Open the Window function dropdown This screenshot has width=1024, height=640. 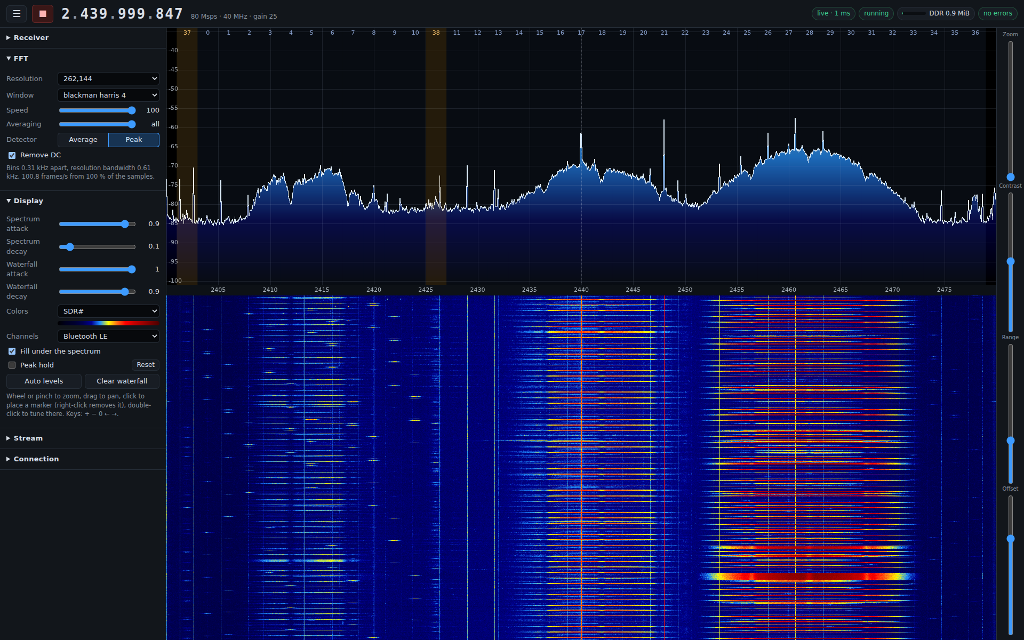[x=108, y=95]
